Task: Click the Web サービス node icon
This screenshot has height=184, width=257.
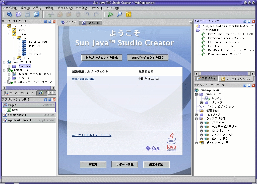Action: coord(9,62)
